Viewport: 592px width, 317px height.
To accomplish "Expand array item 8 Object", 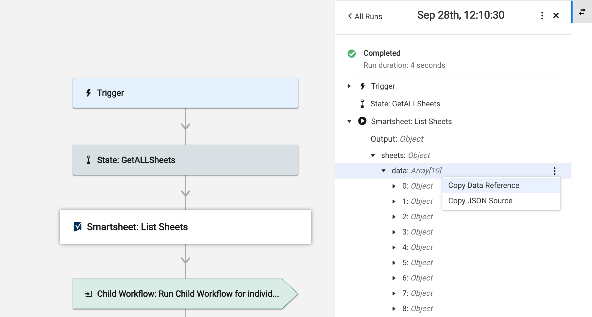I will (394, 308).
